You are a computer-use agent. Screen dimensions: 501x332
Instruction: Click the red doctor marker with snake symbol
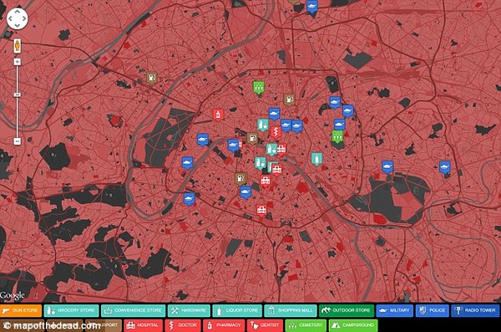[276, 132]
